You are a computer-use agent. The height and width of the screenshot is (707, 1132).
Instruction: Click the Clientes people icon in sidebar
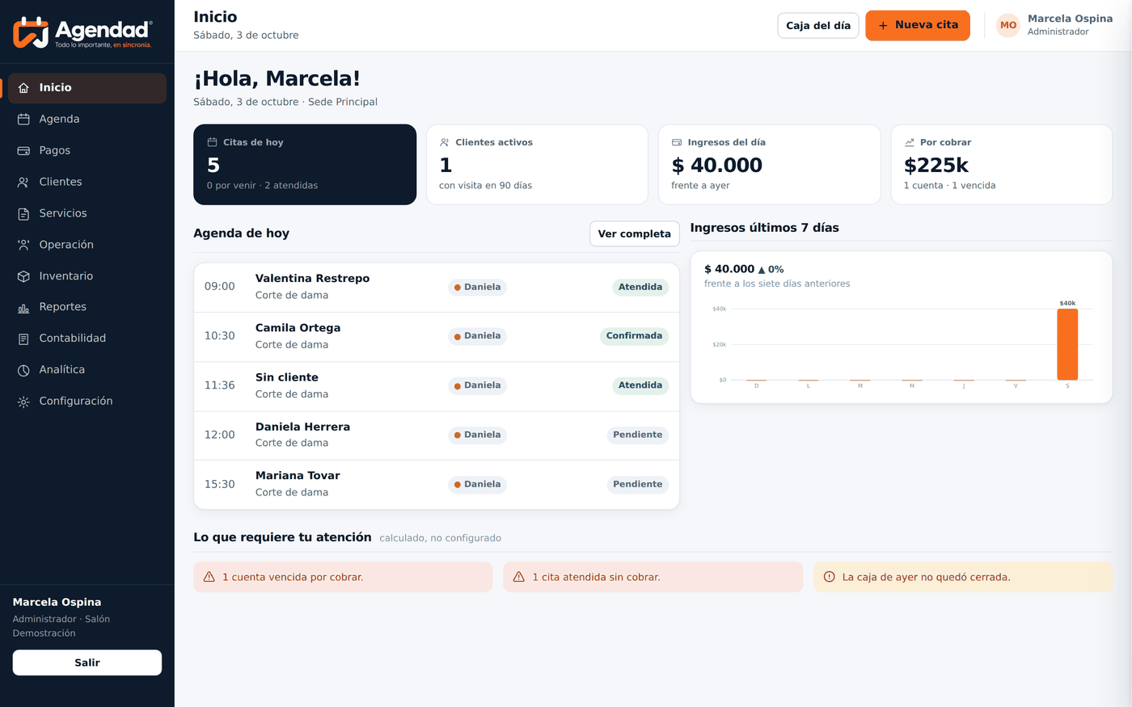[x=23, y=183]
